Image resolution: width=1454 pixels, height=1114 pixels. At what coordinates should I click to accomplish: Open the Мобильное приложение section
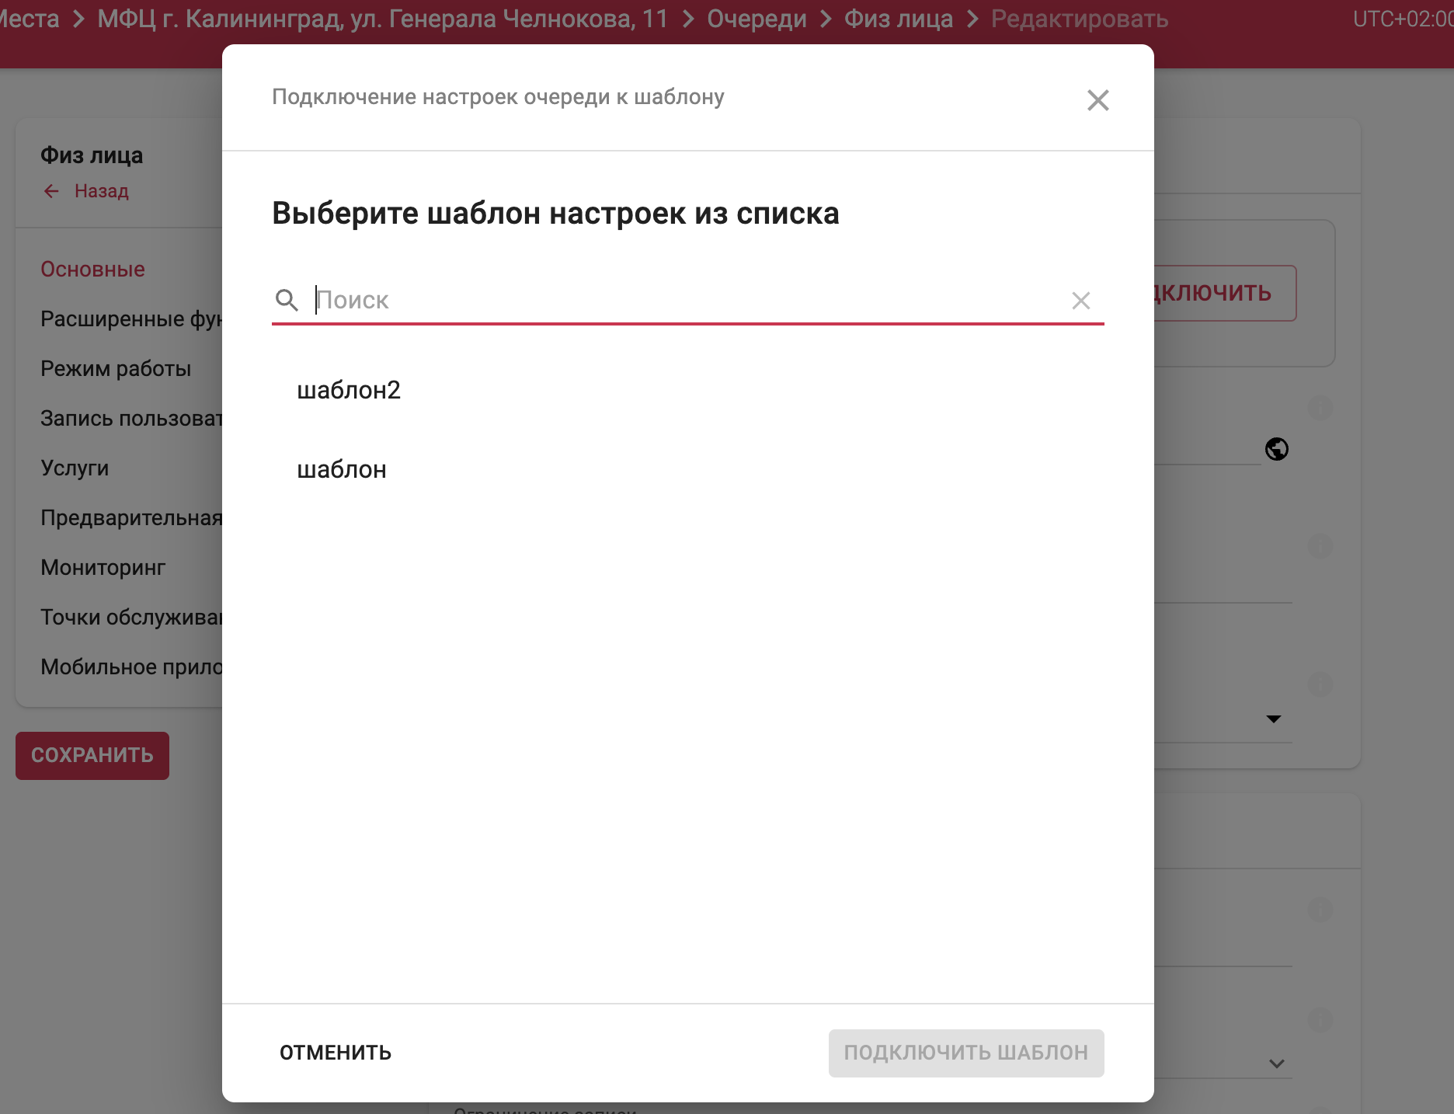[131, 667]
